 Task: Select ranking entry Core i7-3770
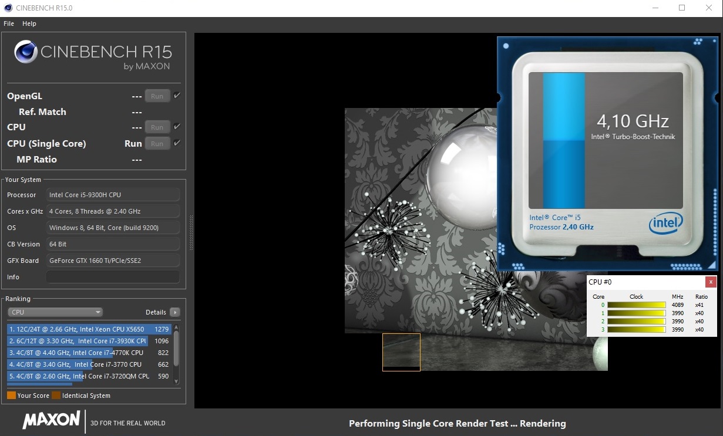89,364
